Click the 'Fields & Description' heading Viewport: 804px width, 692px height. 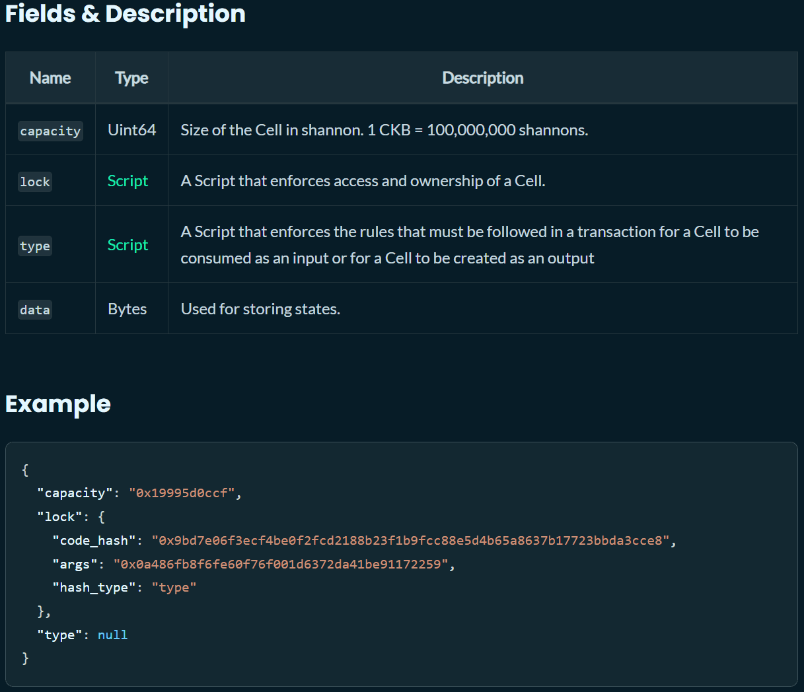126,14
